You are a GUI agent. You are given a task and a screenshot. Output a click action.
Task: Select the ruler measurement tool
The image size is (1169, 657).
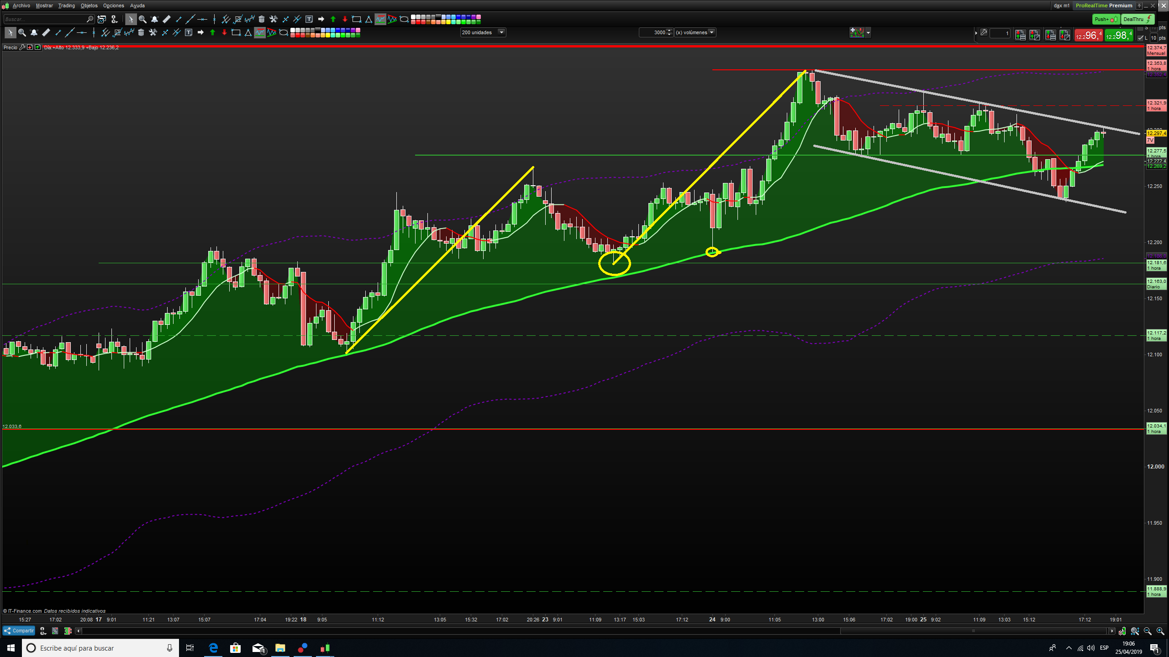tap(167, 19)
